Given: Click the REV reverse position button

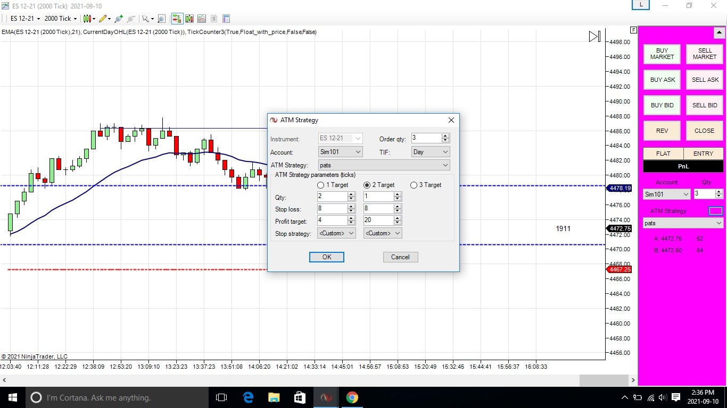Looking at the screenshot, I should (x=662, y=131).
